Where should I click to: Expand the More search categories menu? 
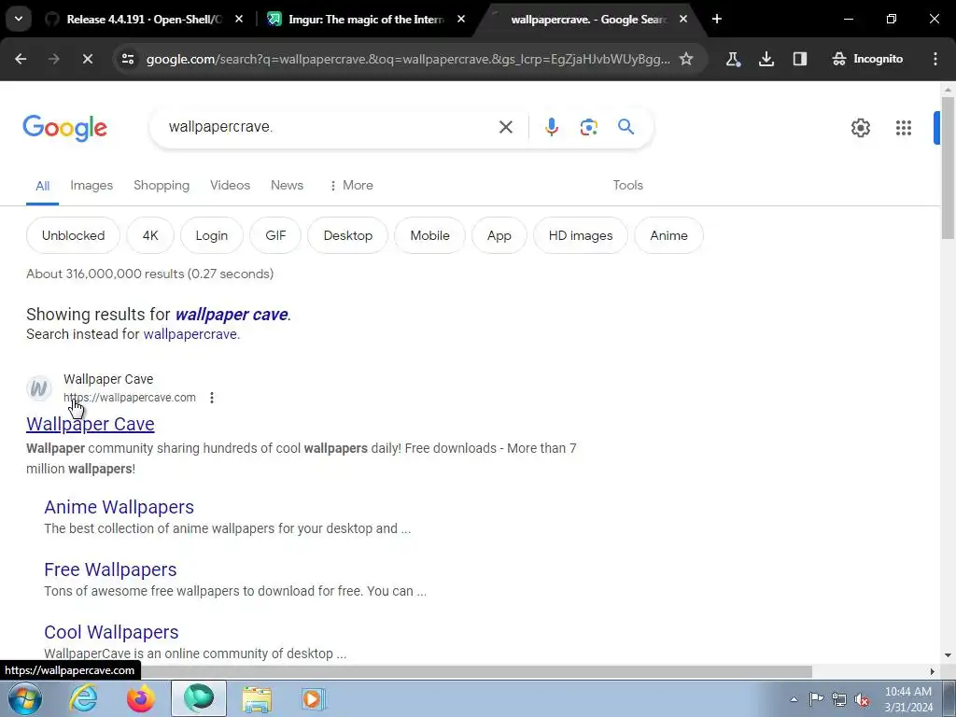(x=351, y=186)
